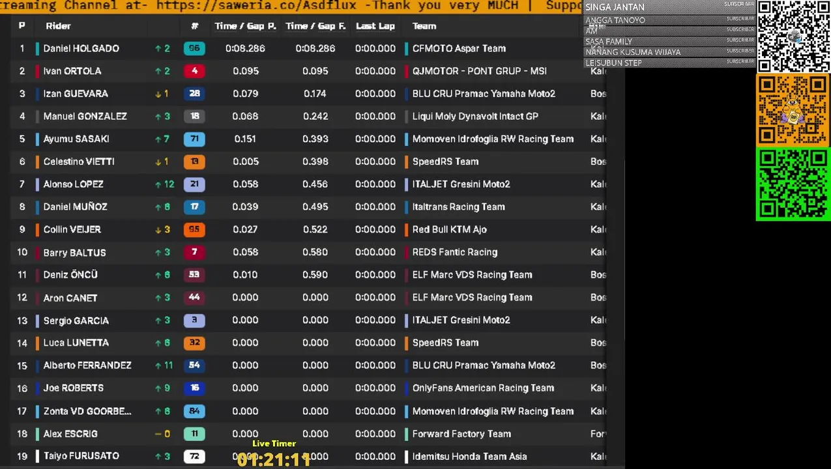Click the Idemitsu Honda Team Asia name
The width and height of the screenshot is (831, 469).
click(x=469, y=456)
